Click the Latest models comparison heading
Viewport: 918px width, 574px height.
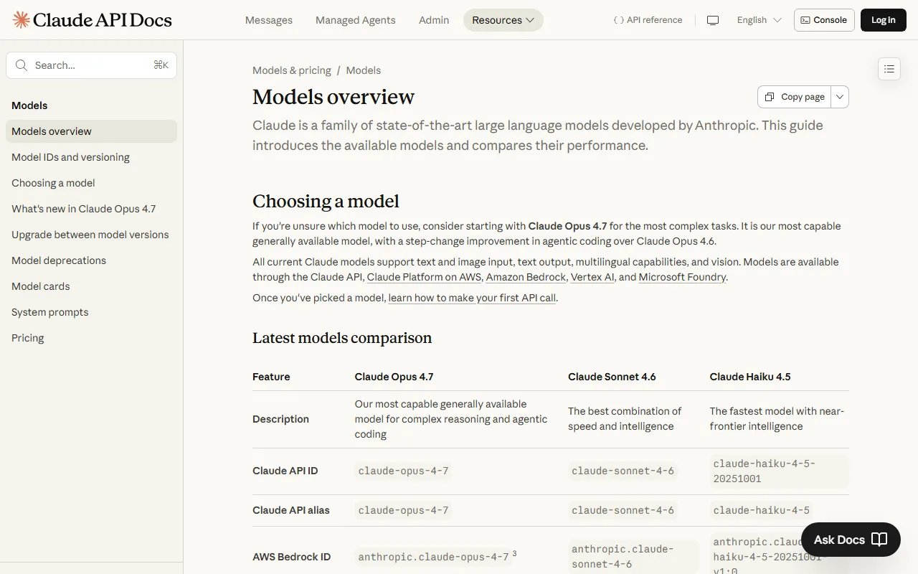click(x=342, y=338)
